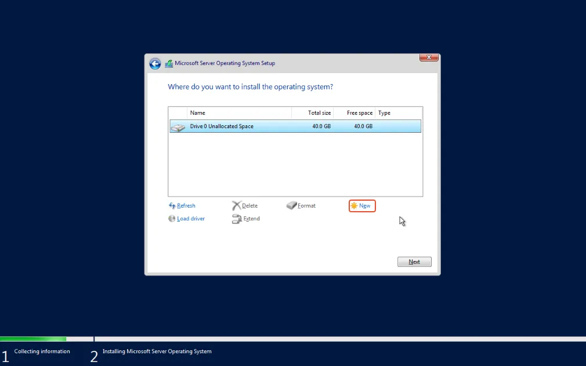This screenshot has height=366, width=586.
Task: Click the Refresh drive list icon
Action: point(172,205)
